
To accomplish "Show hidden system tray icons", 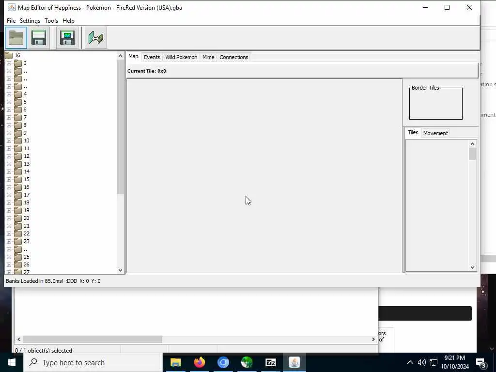I will click(410, 362).
